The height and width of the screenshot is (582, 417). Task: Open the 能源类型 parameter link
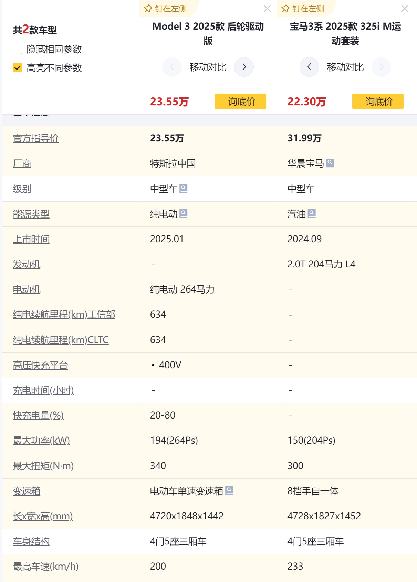coord(31,214)
